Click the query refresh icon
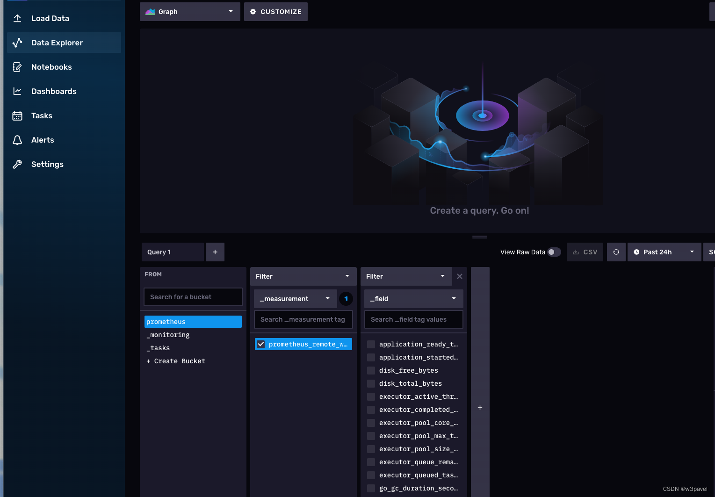715x497 pixels. [616, 252]
